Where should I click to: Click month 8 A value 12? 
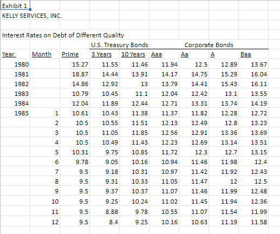pos(224,181)
